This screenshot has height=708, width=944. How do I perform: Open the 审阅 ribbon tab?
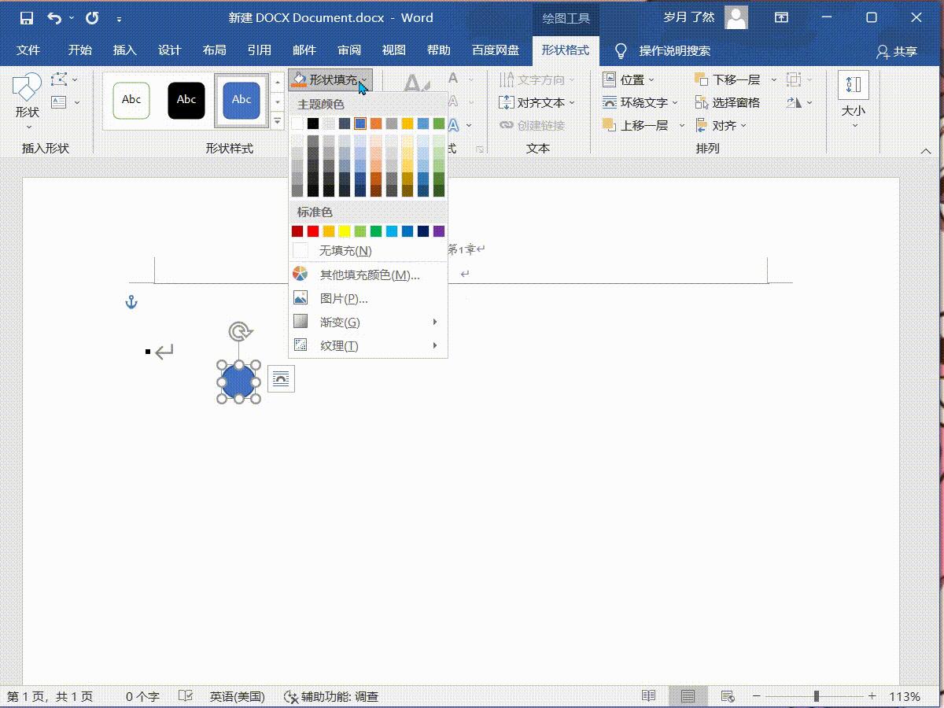[x=348, y=50]
